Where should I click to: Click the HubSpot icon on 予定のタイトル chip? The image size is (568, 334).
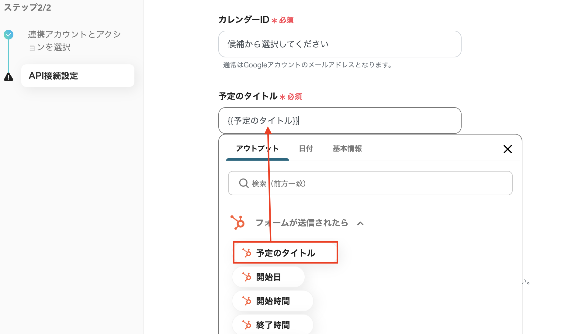point(247,253)
